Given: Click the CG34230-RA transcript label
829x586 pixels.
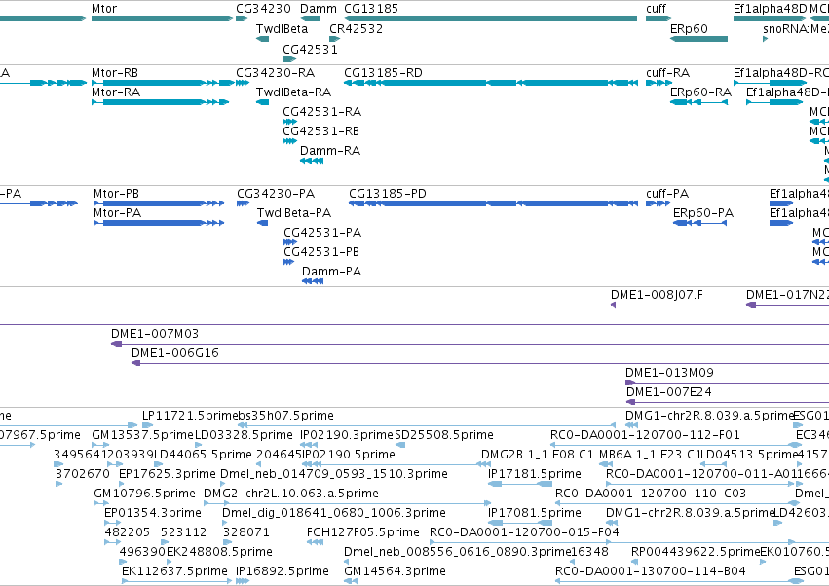Looking at the screenshot, I should [x=276, y=72].
